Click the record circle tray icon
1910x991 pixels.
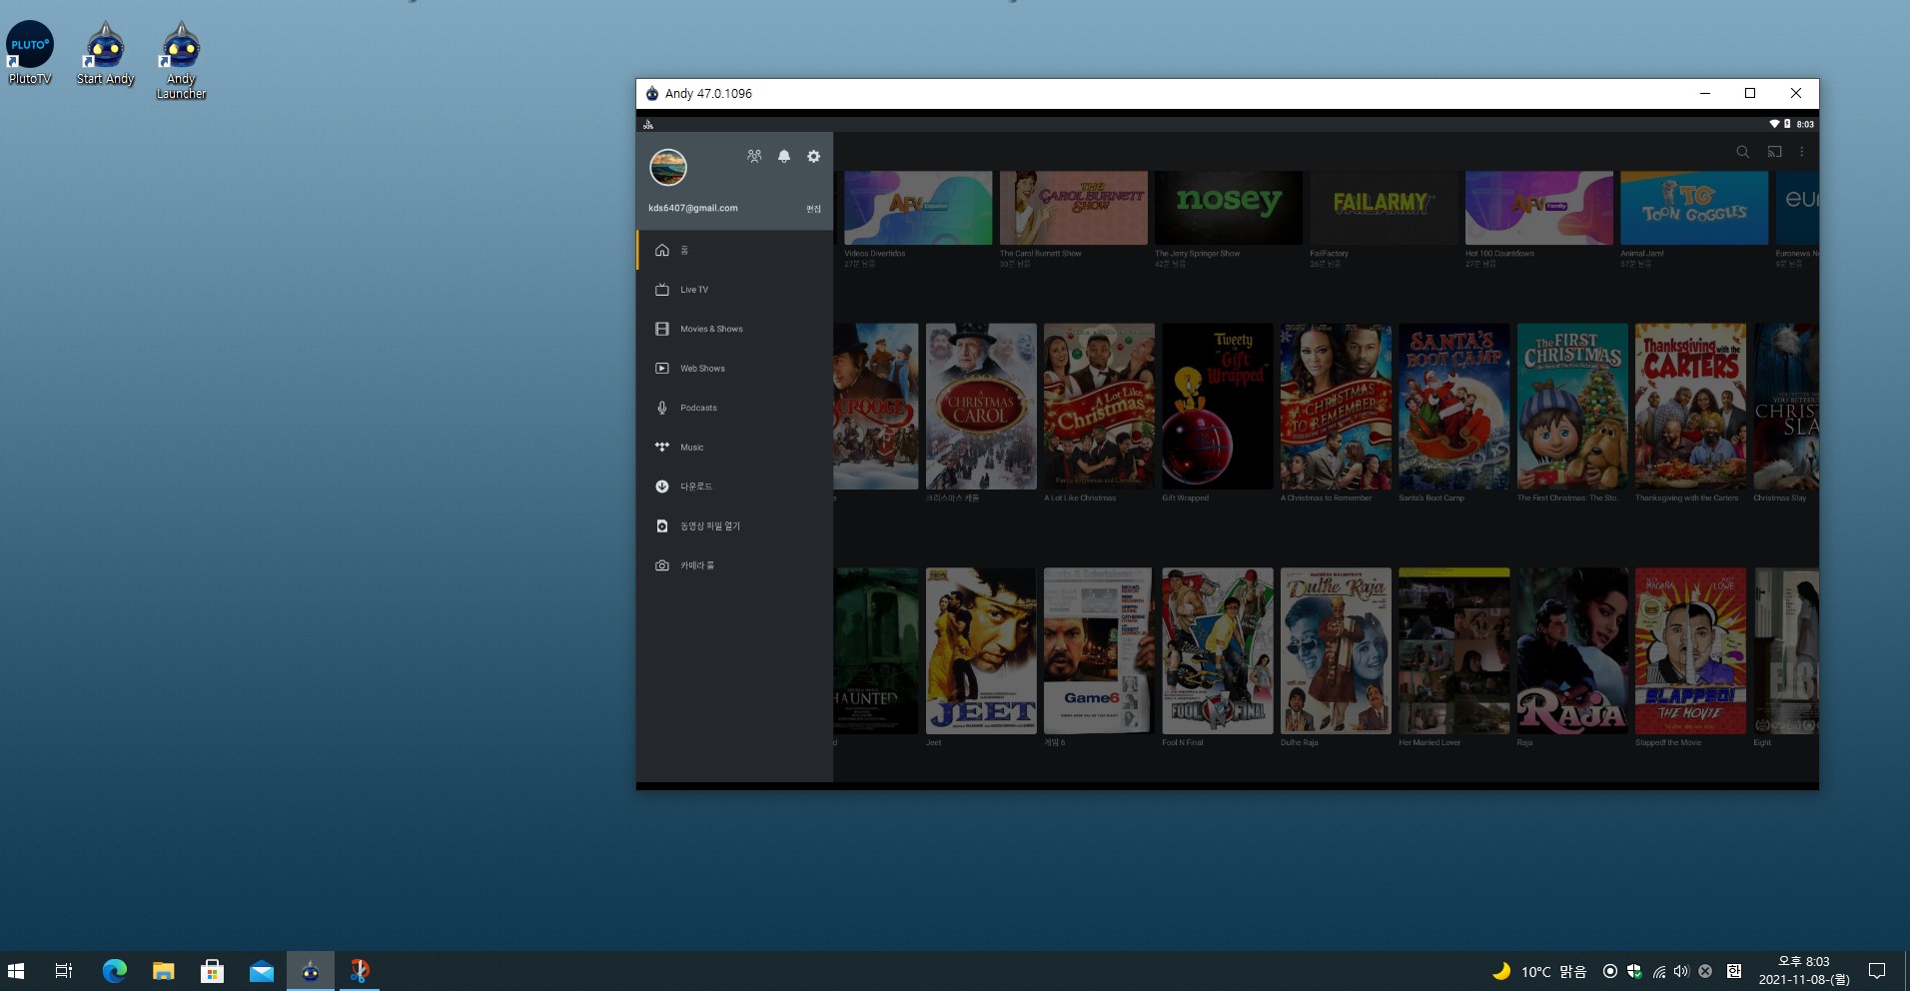[x=1610, y=971]
